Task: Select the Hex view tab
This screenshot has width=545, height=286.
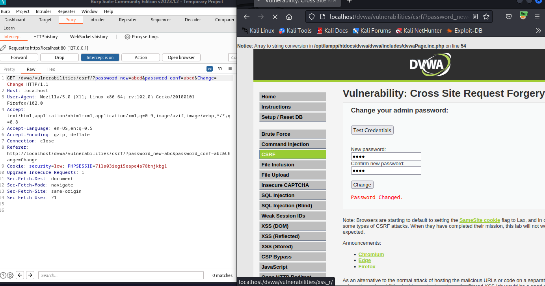Action: (x=51, y=69)
